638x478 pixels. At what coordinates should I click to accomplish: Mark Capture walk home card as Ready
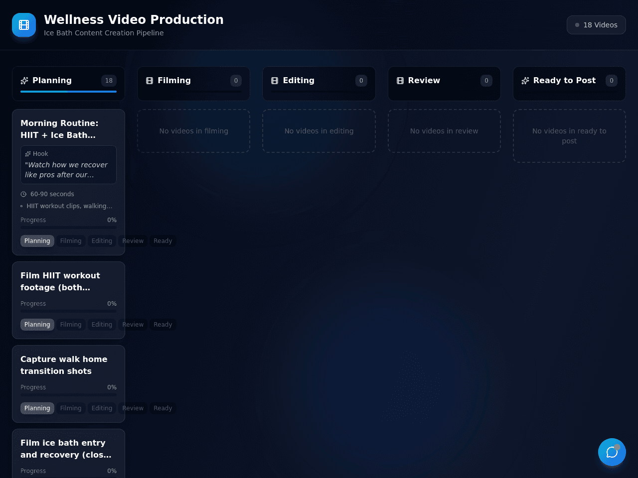point(163,408)
